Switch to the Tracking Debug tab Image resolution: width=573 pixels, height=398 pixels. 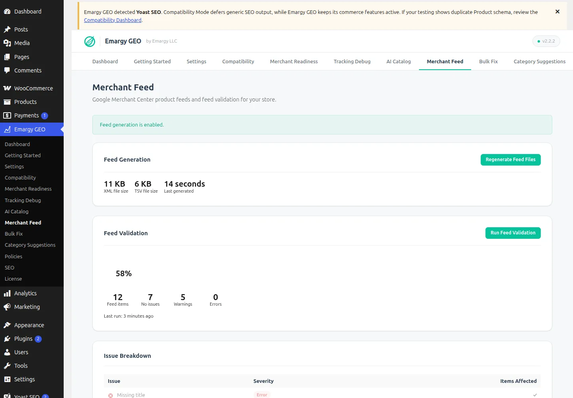click(x=352, y=62)
